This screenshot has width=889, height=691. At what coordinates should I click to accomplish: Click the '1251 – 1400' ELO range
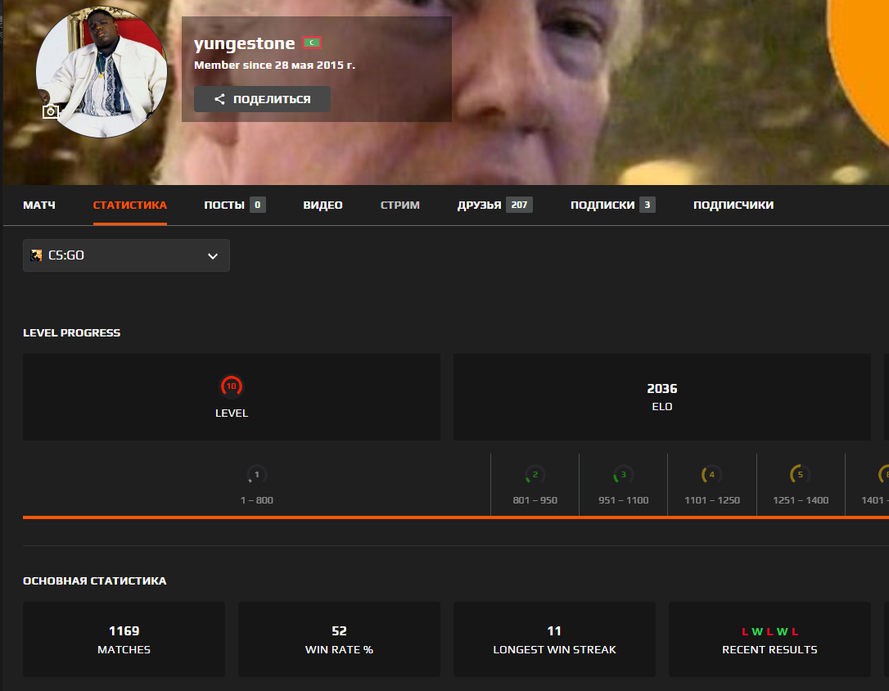point(800,500)
